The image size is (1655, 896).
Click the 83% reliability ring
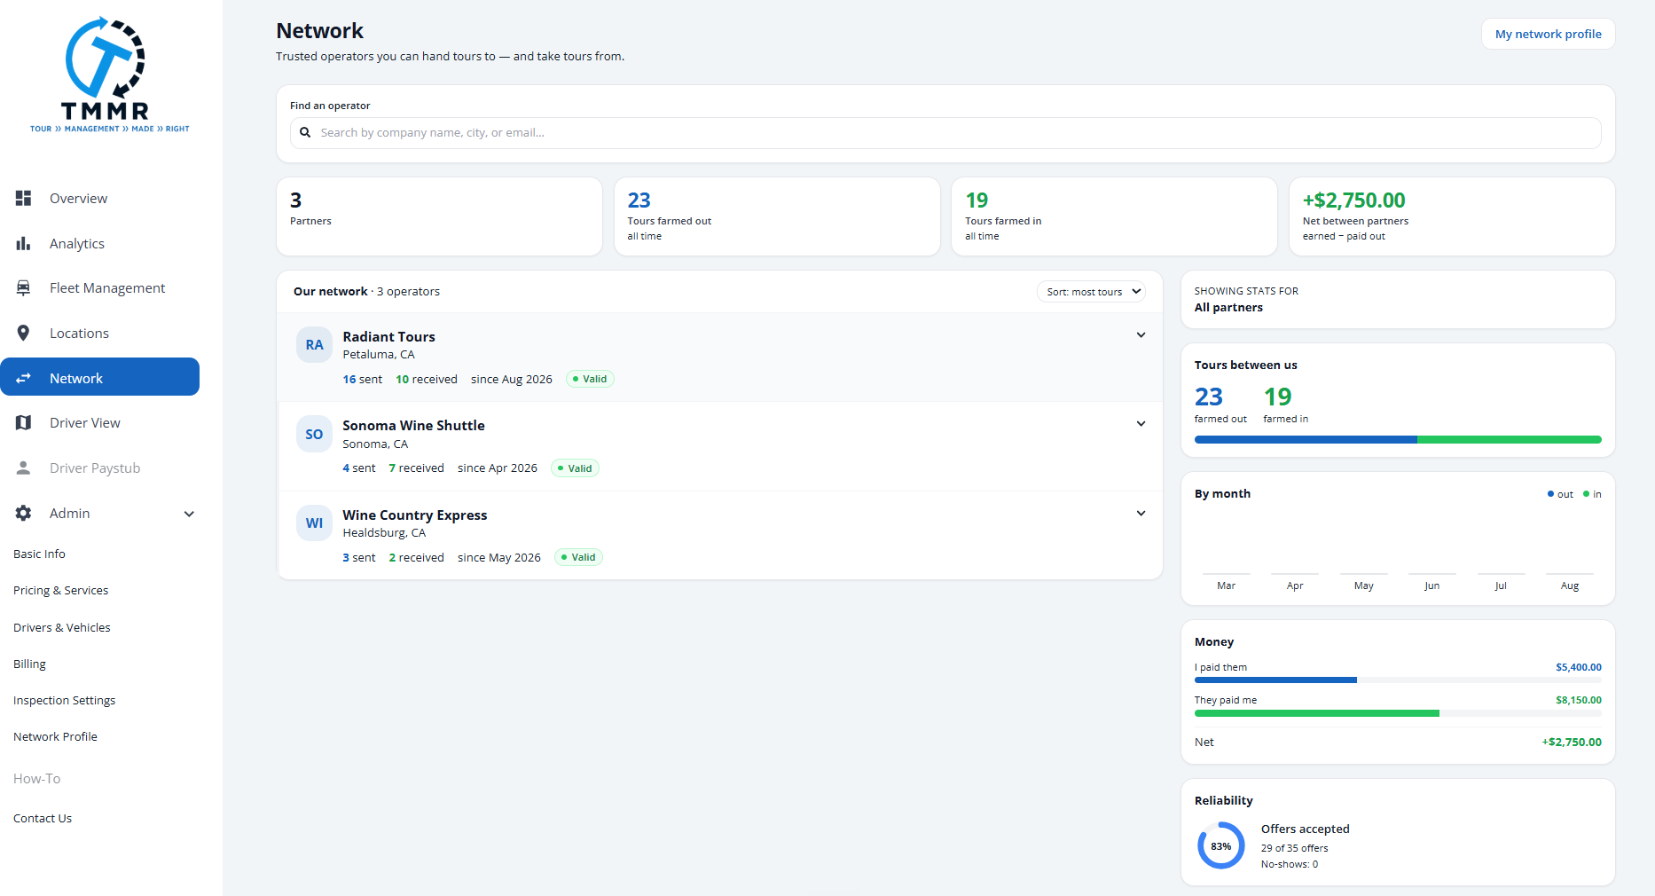[1221, 845]
